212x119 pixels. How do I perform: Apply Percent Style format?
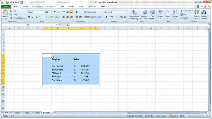(x=112, y=17)
